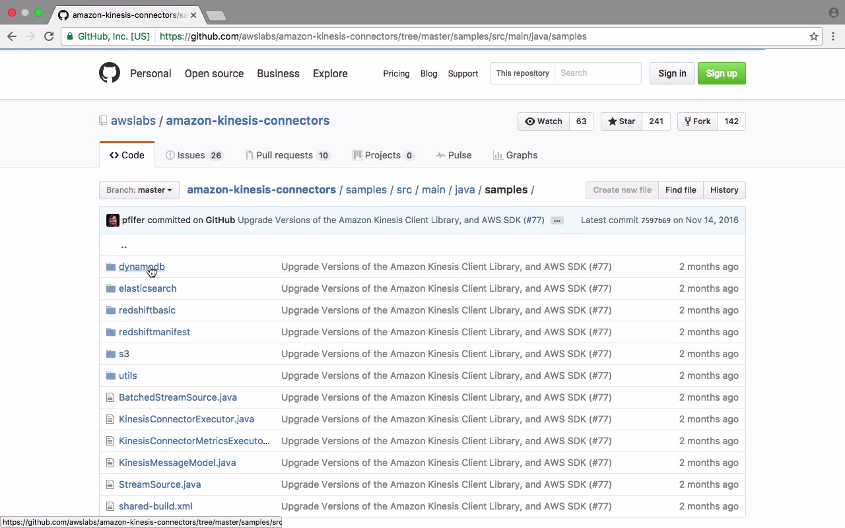This screenshot has width=845, height=528.
Task: Watch the repository
Action: 543,121
